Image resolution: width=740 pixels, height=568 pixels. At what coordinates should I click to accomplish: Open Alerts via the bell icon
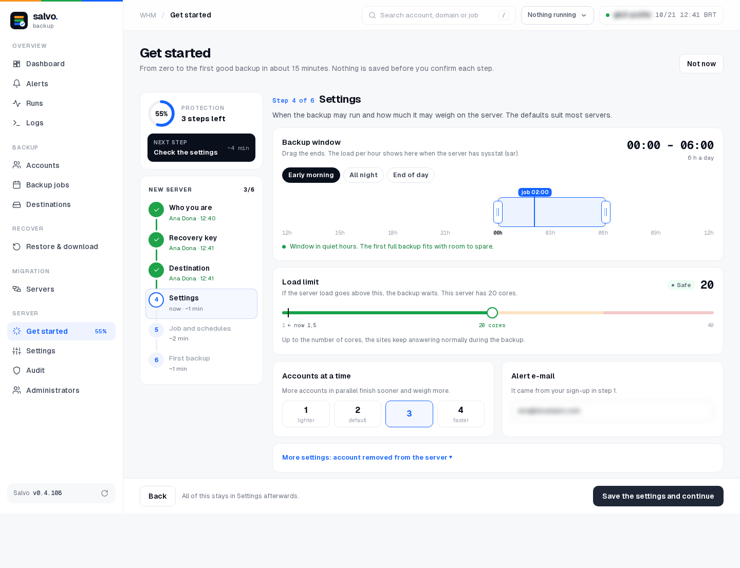click(x=16, y=84)
